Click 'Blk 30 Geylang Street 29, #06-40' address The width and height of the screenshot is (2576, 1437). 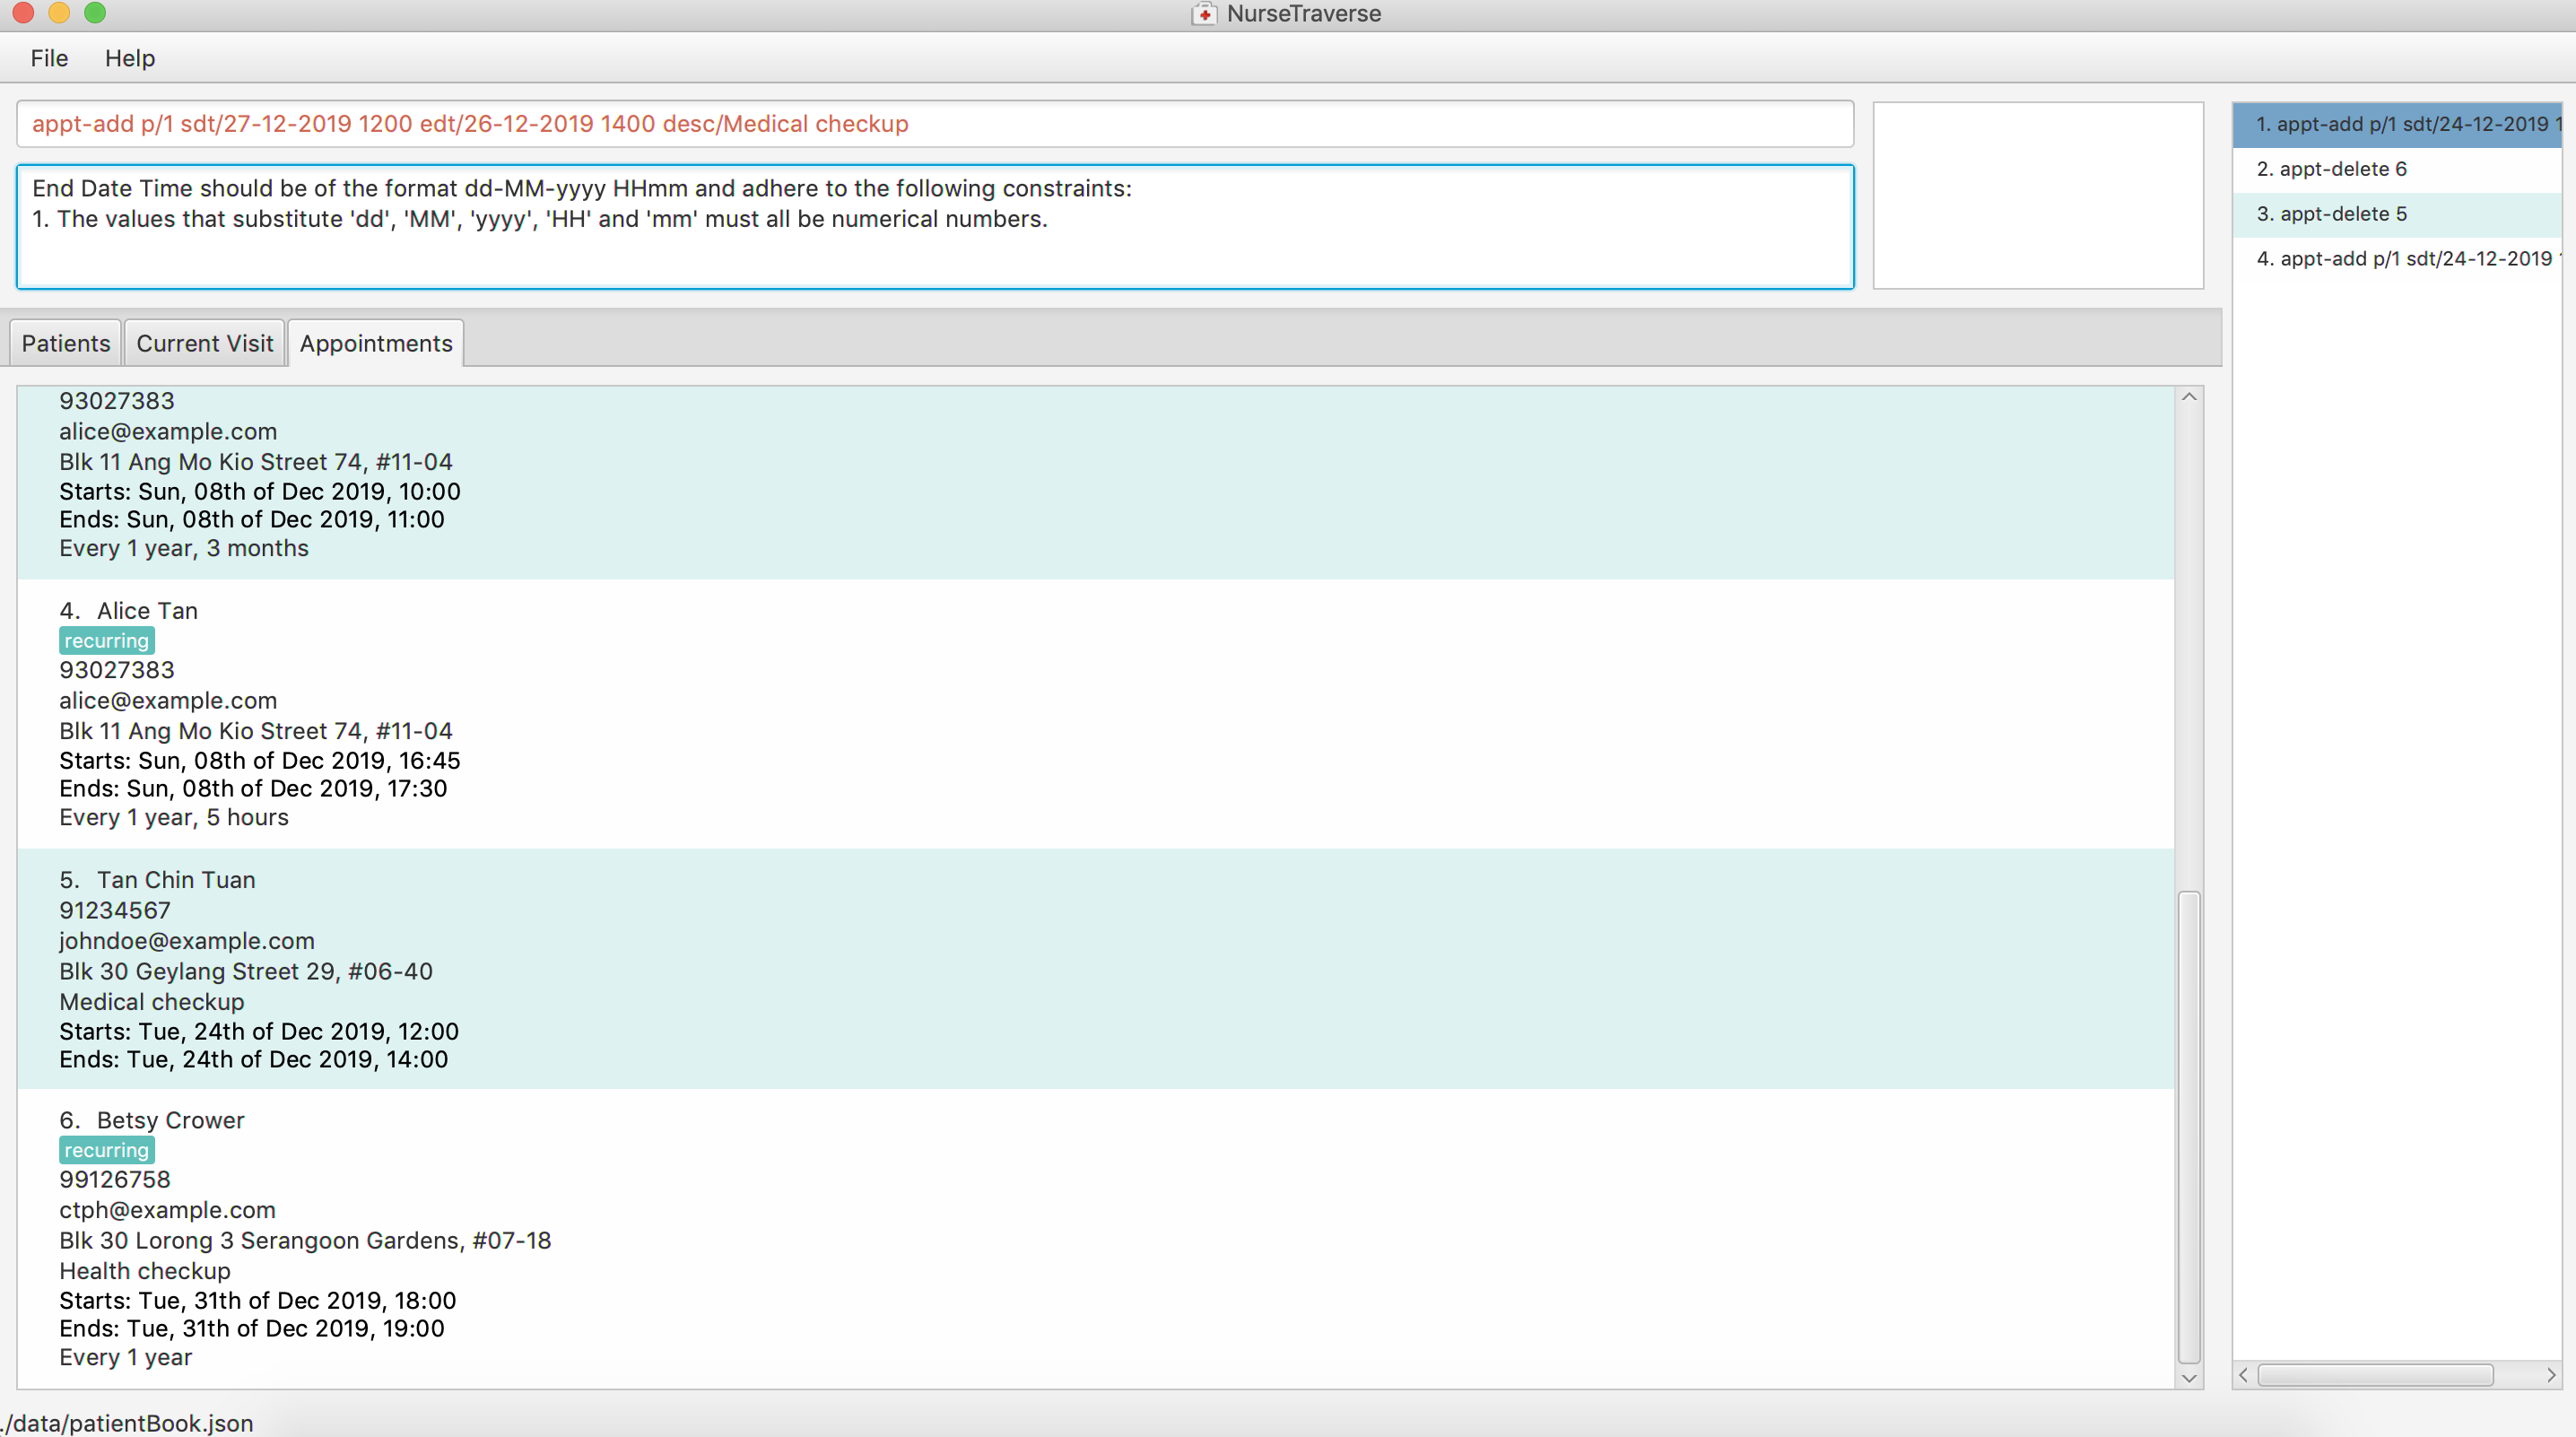246,971
